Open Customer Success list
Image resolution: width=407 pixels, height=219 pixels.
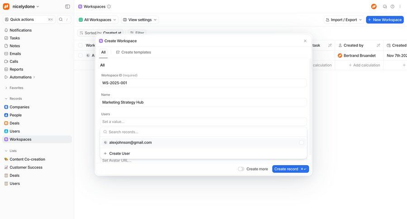point(26,167)
